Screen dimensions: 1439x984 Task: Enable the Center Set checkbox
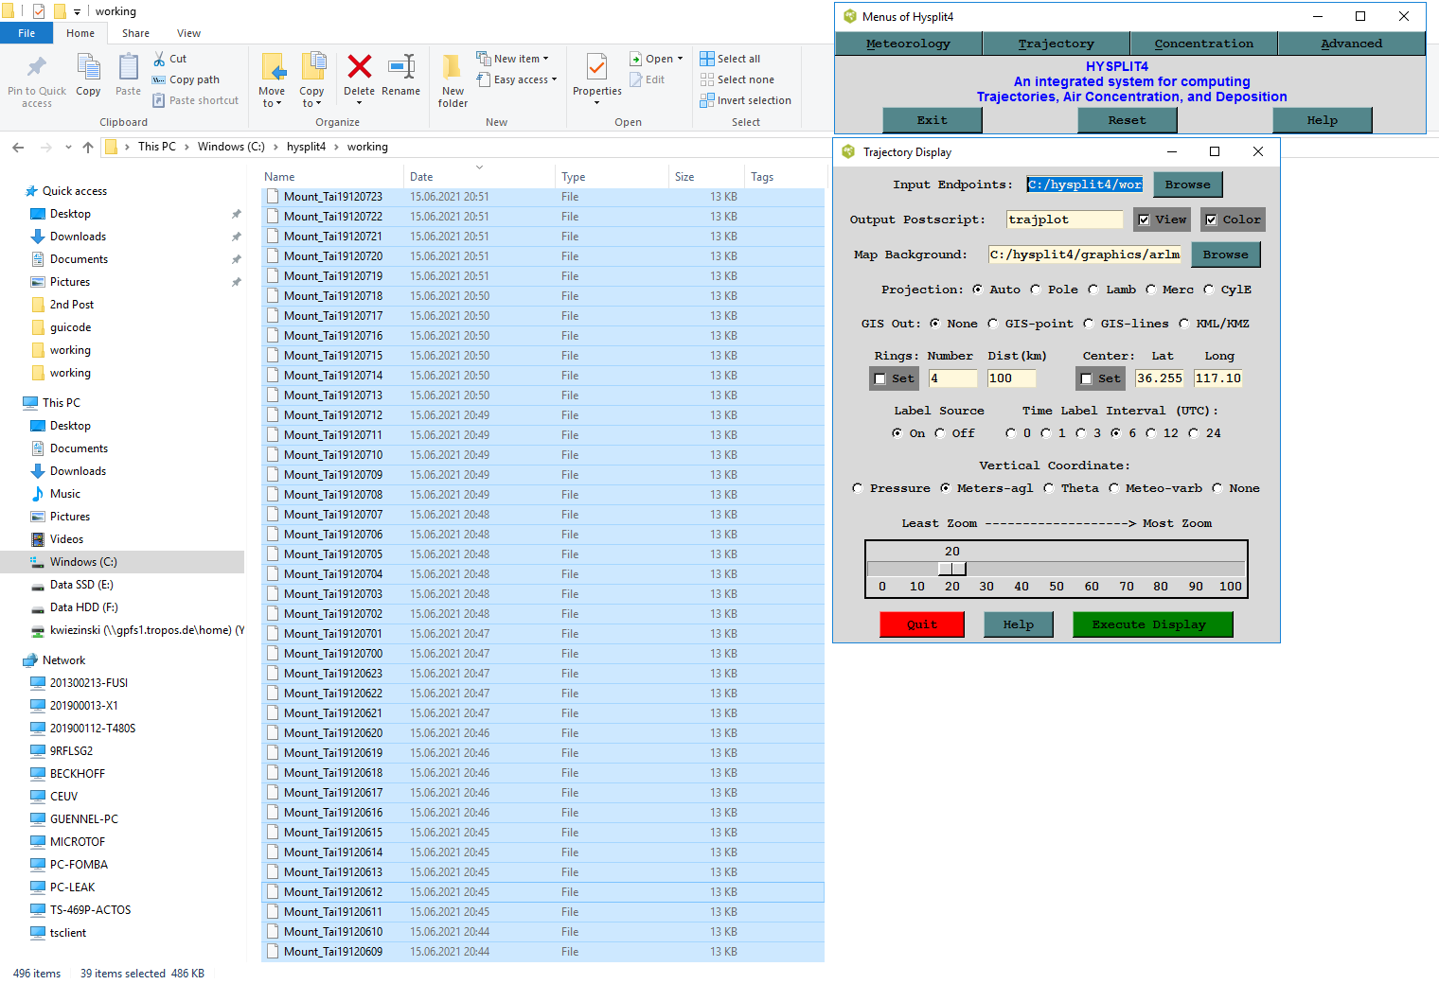pos(1086,378)
